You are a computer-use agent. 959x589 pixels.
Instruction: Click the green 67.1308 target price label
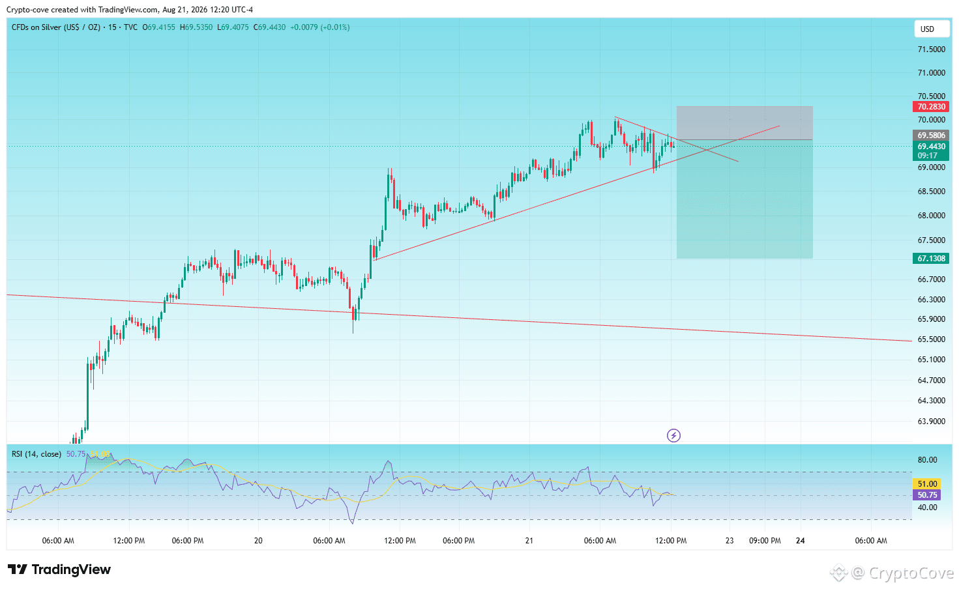pyautogui.click(x=931, y=259)
